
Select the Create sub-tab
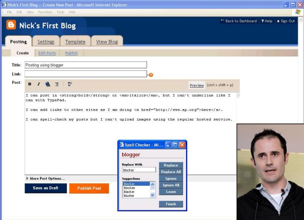[23, 53]
